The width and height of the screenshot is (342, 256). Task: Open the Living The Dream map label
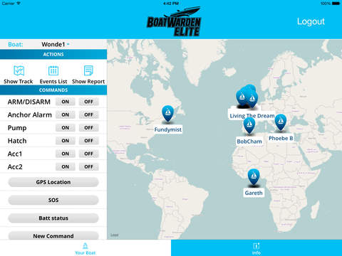tap(252, 116)
